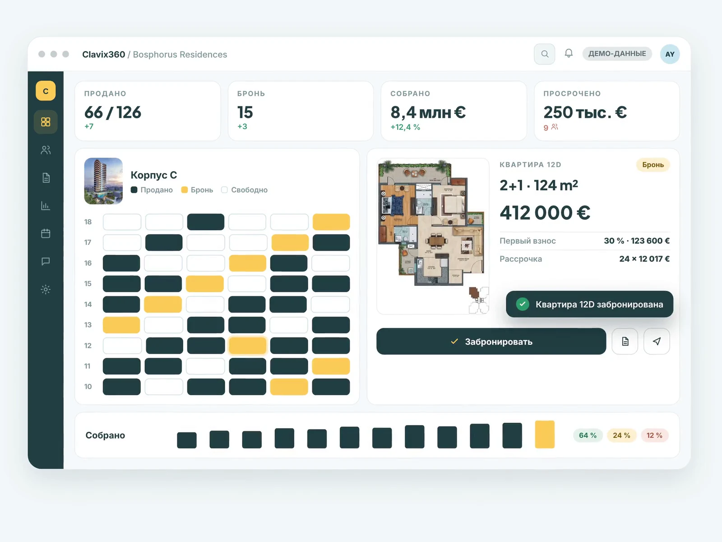Select the first free unit on floor 18
This screenshot has height=542, width=722.
click(x=122, y=222)
